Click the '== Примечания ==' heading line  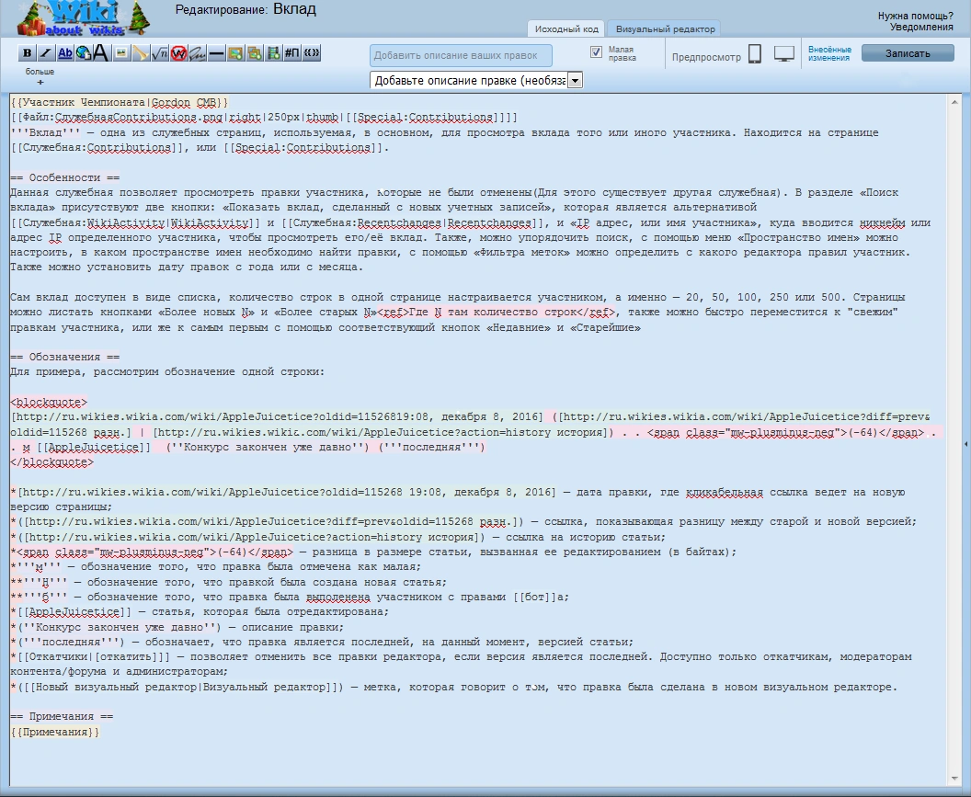(x=62, y=716)
